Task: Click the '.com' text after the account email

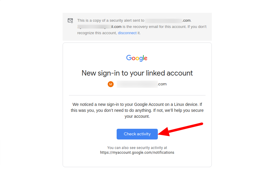Action: (162, 84)
